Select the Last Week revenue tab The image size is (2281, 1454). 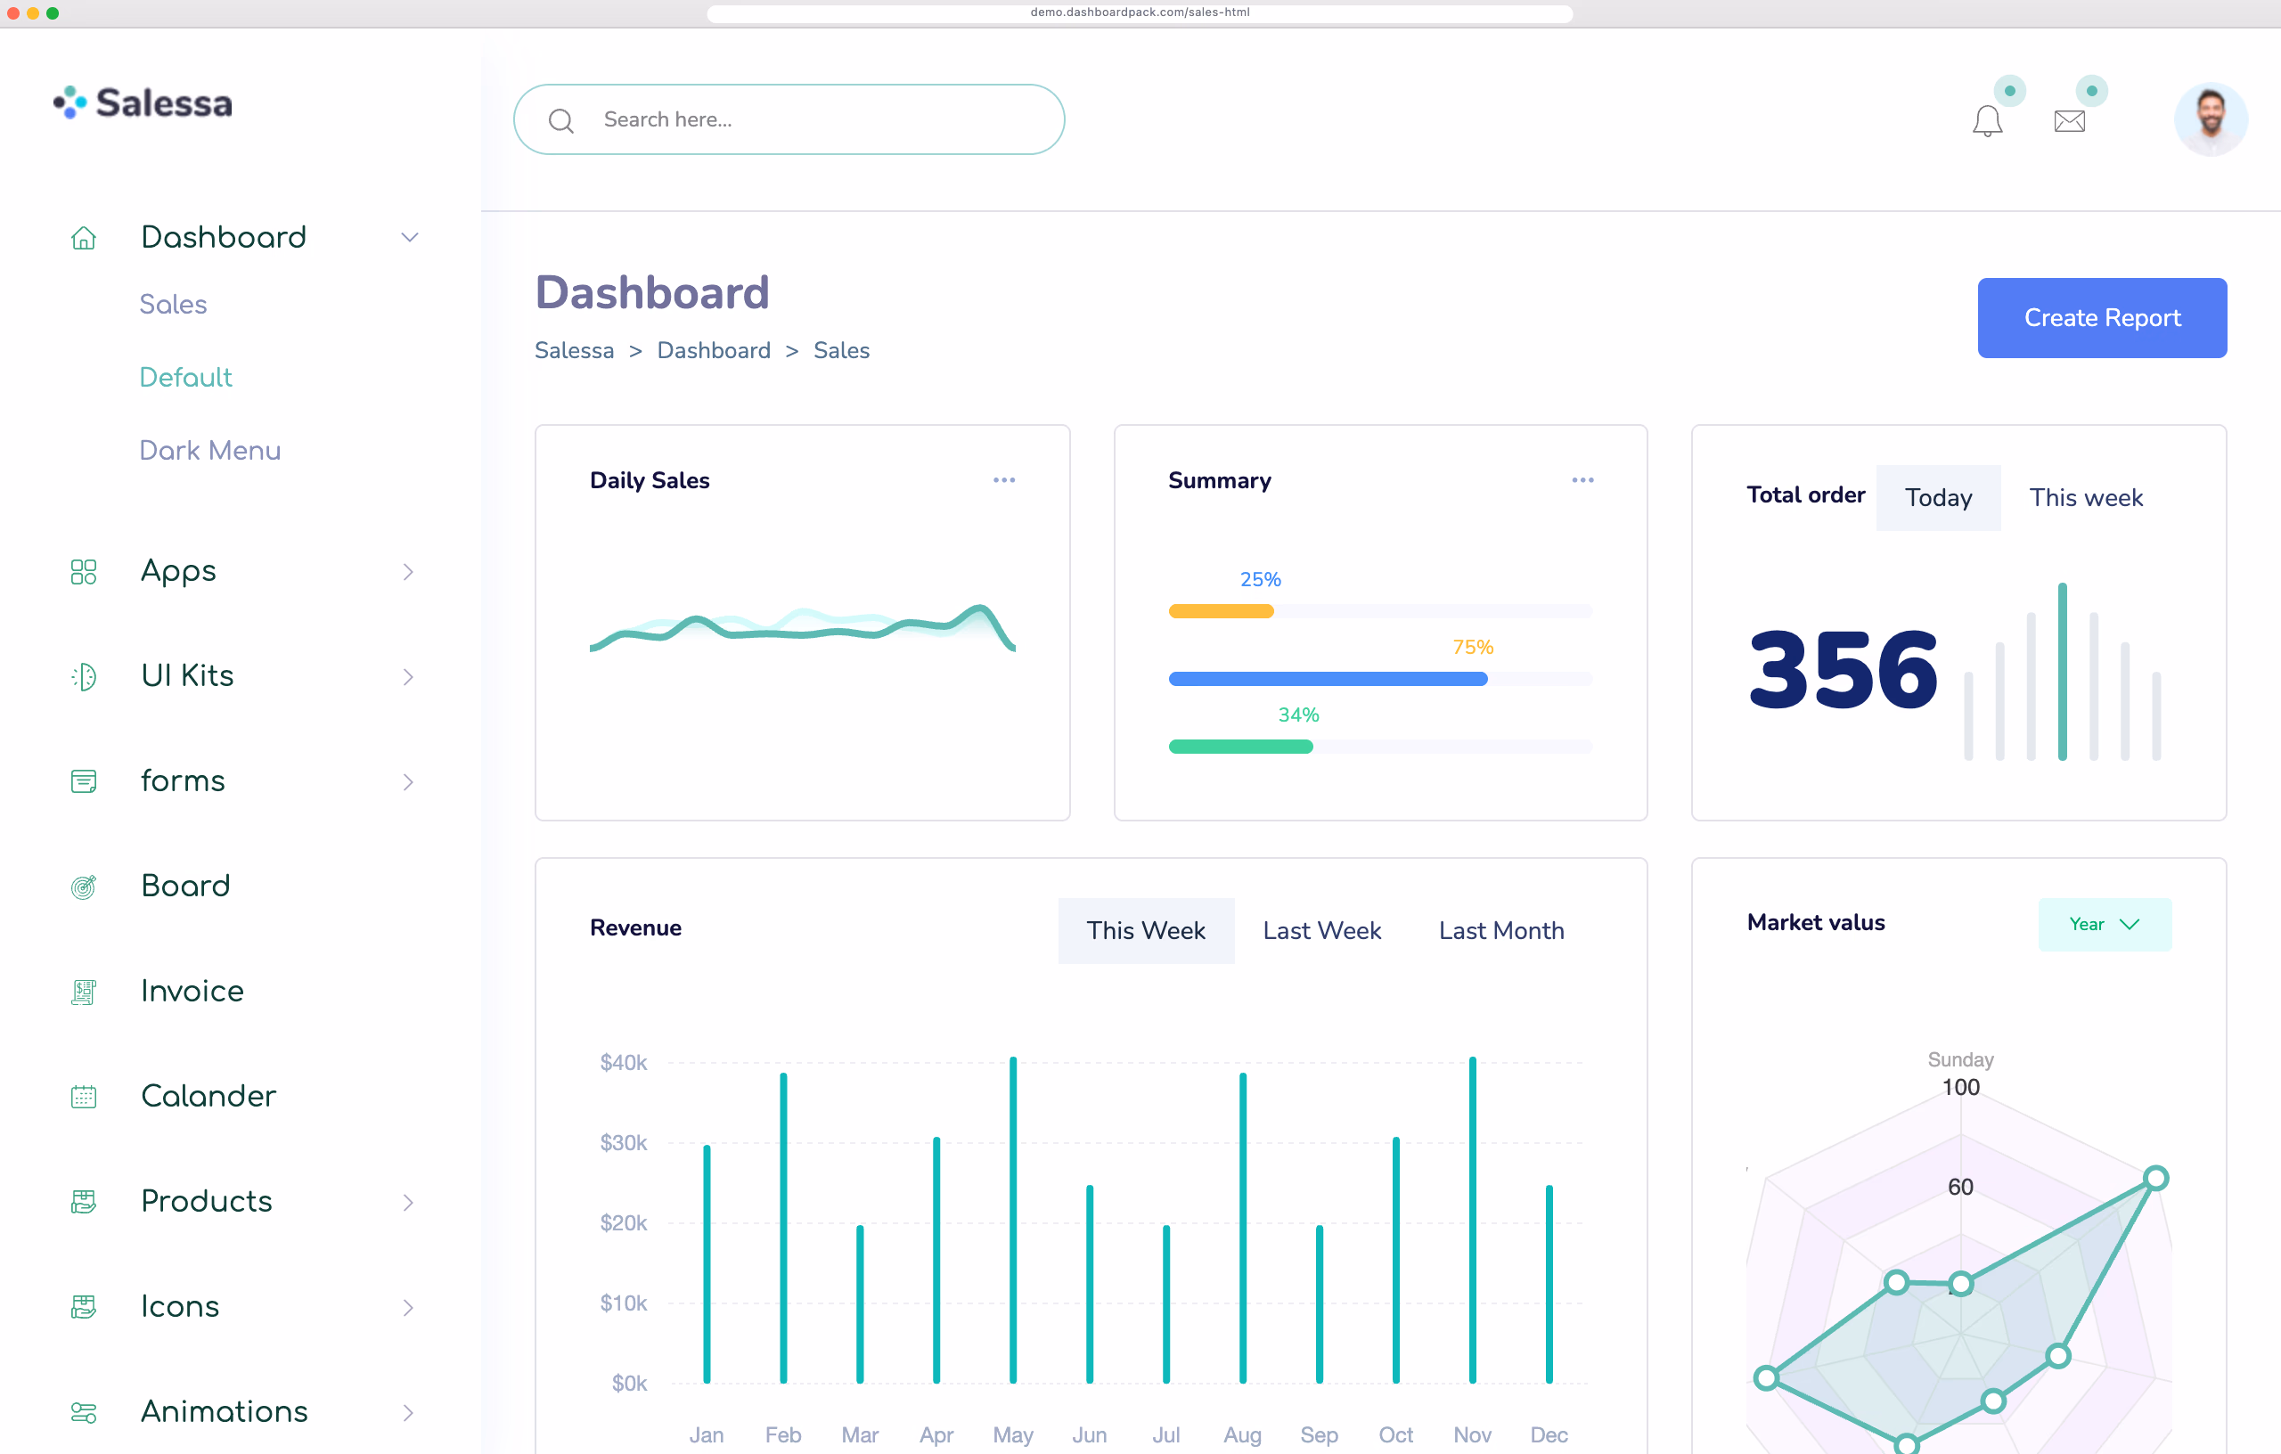pyautogui.click(x=1321, y=930)
